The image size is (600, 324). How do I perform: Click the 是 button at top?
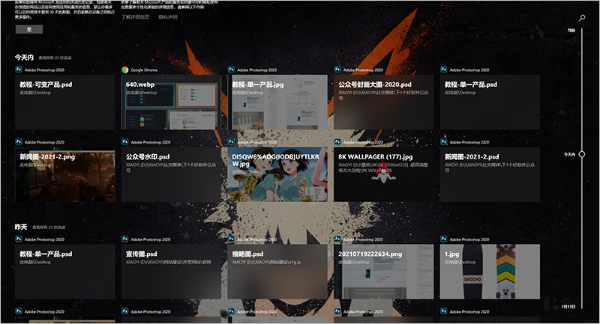pos(29,29)
